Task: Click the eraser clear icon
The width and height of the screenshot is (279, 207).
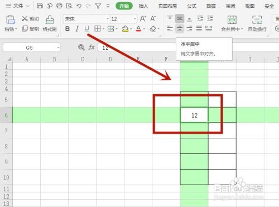Action: point(153,29)
